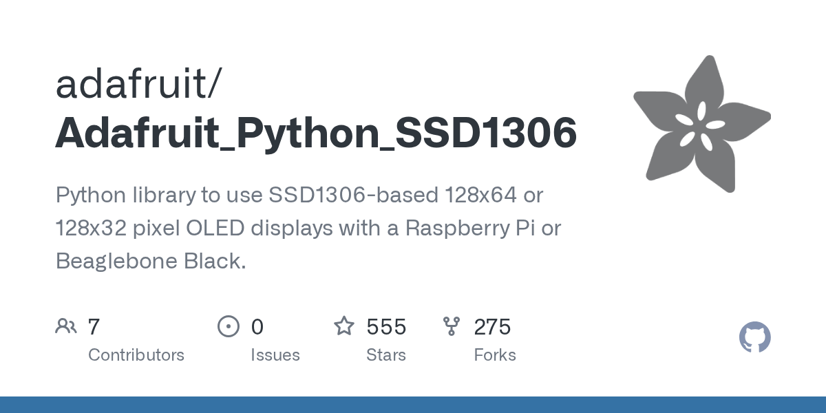Click the Issues circle-dot icon
This screenshot has height=413, width=826.
228,326
